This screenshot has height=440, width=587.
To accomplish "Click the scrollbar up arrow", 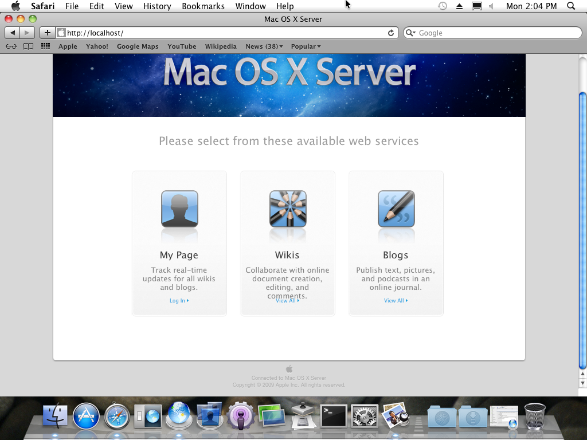I will pyautogui.click(x=582, y=374).
